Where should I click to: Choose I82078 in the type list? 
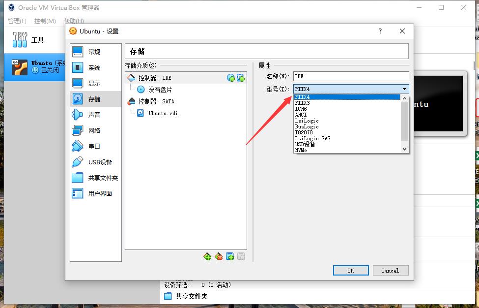pos(347,132)
